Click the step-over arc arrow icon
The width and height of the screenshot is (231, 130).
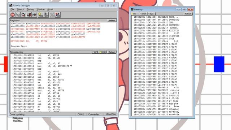[x=23, y=15]
